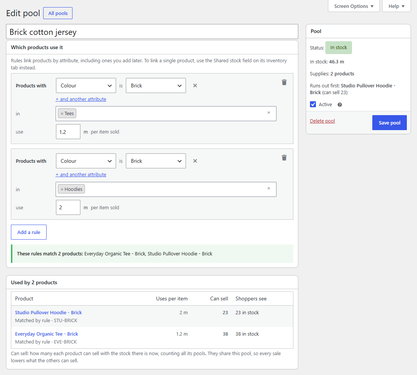This screenshot has height=375, width=417.
Task: Edit the pool title field
Action: tap(152, 32)
